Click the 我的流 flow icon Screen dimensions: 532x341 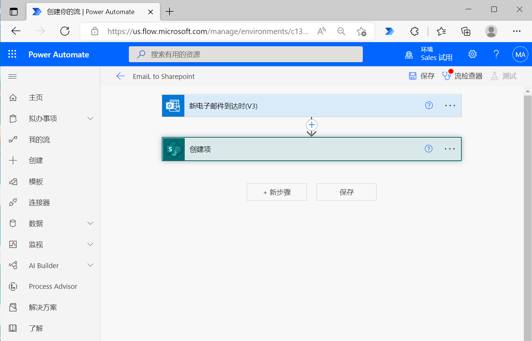pos(13,140)
